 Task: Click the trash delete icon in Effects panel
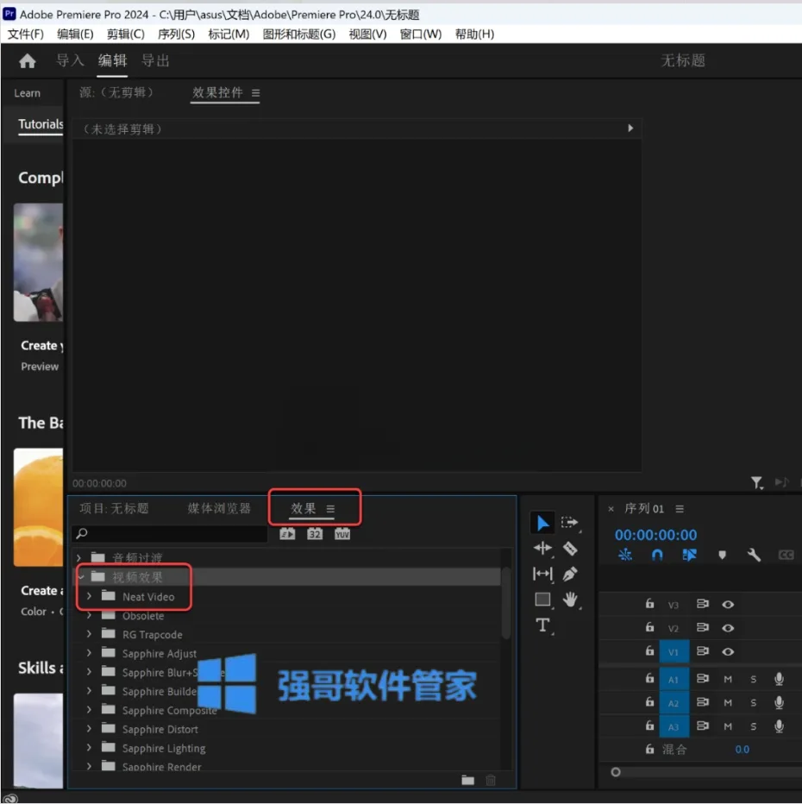[x=491, y=780]
